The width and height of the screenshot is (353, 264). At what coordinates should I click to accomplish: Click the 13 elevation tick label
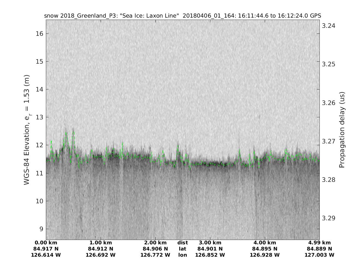click(40, 117)
